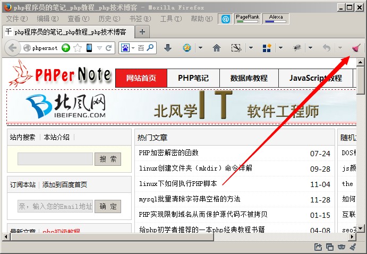Image resolution: width=367 pixels, height=254 pixels.
Task: Click the Email address input field
Action: coord(55,207)
